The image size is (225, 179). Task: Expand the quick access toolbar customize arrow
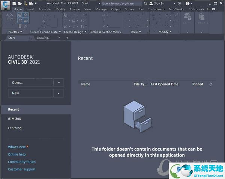coord(36,3)
